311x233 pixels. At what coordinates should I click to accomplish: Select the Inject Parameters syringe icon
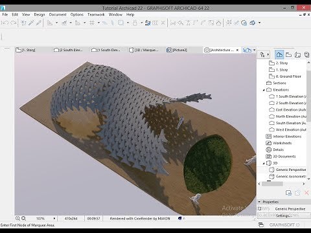(x=38, y=23)
